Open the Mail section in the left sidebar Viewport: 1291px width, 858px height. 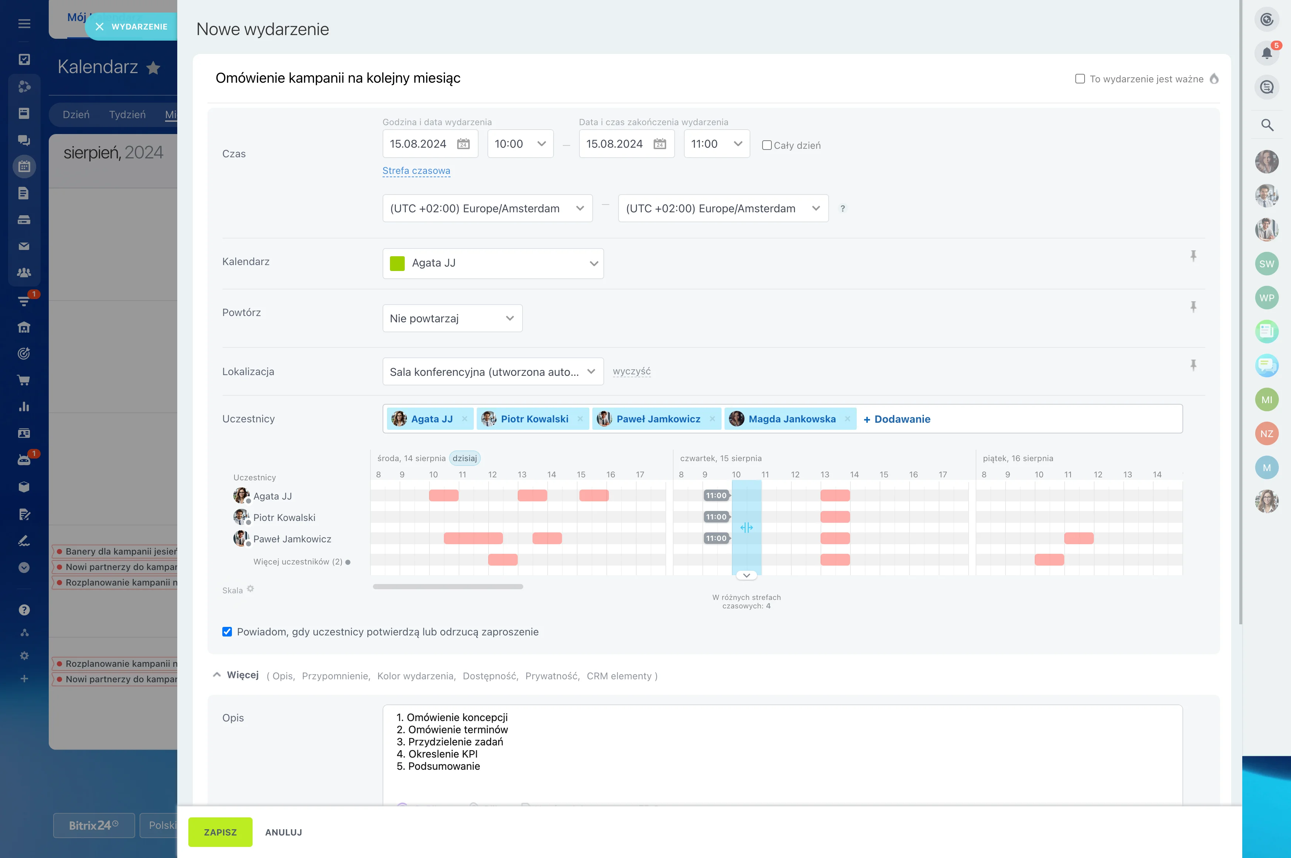click(x=24, y=246)
